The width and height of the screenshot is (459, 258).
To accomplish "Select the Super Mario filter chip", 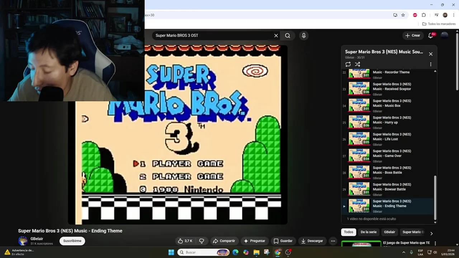I will [413, 232].
